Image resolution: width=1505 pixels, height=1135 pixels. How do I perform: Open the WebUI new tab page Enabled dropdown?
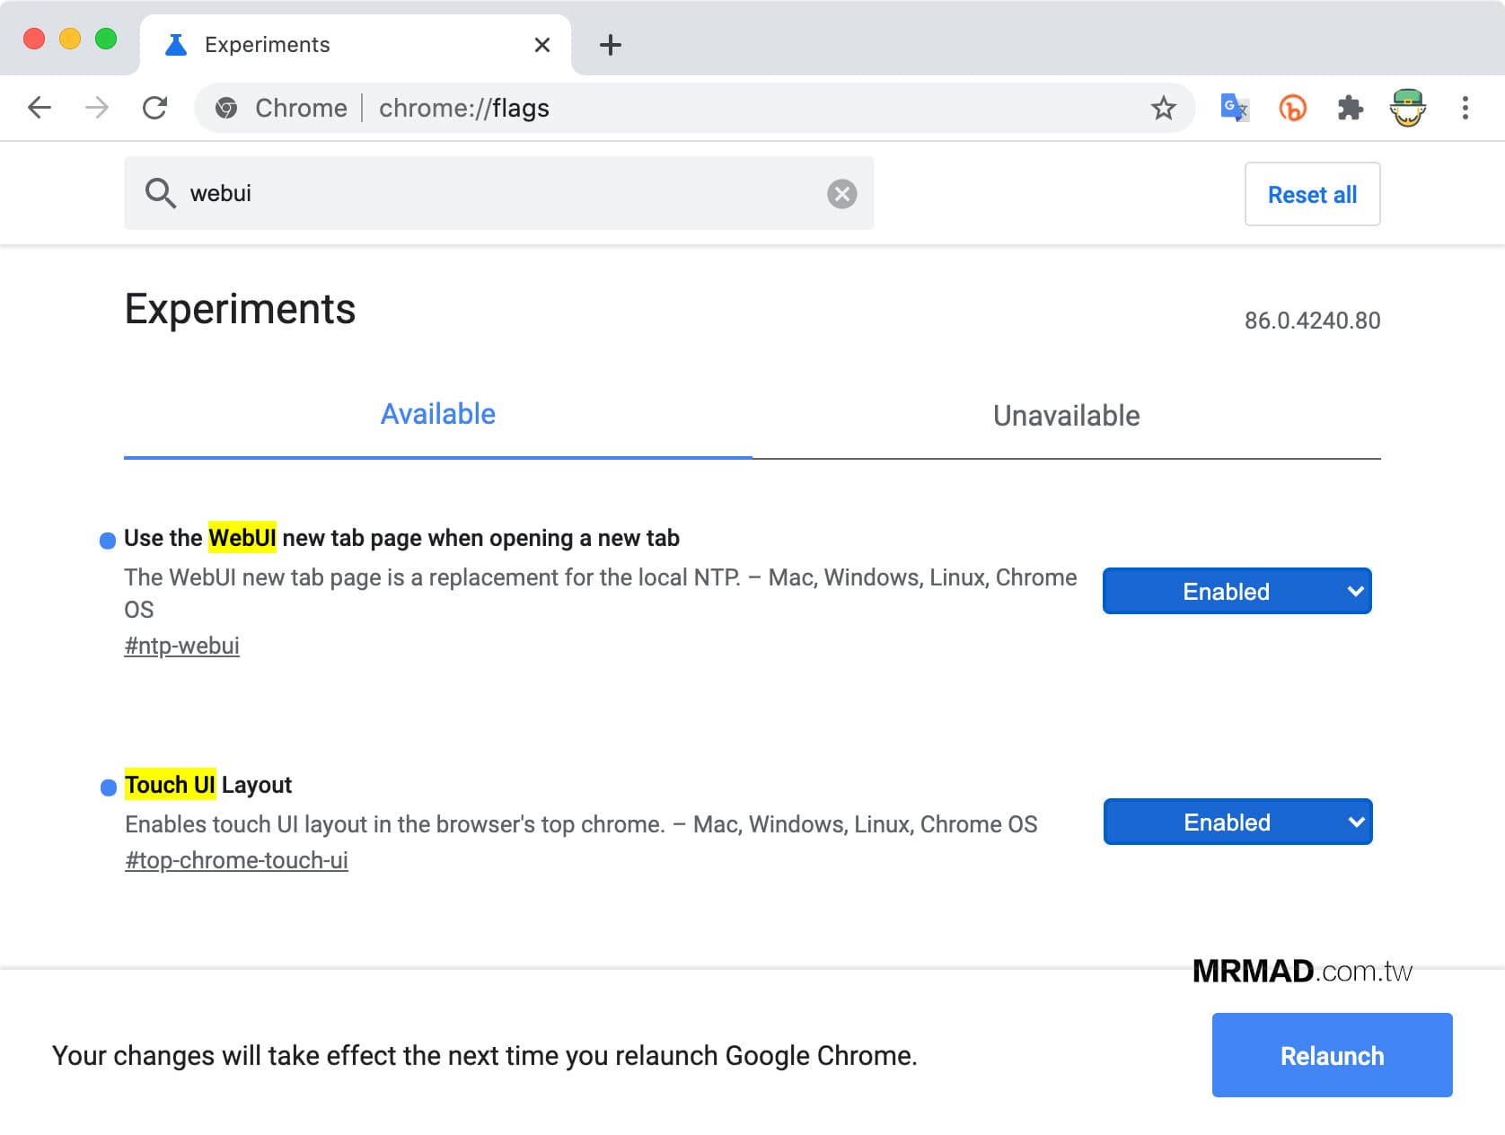1237,591
